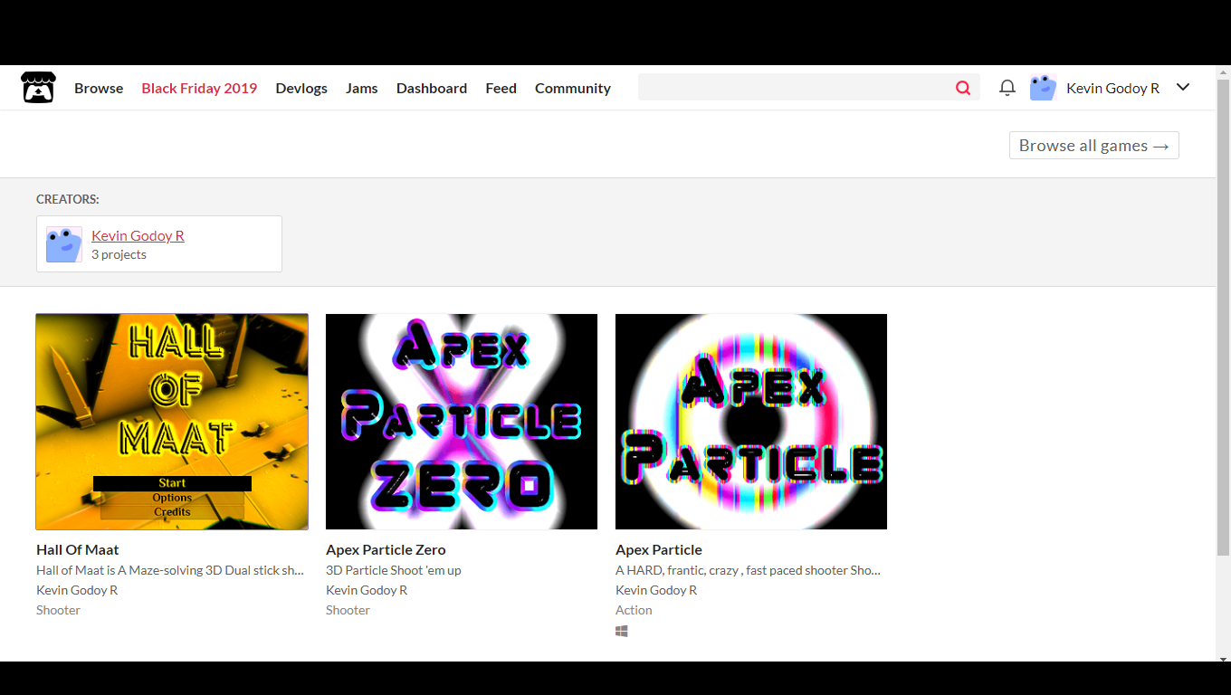Screen dimensions: 1231x695
Task: Click '3 projects' text
Action: click(x=119, y=254)
